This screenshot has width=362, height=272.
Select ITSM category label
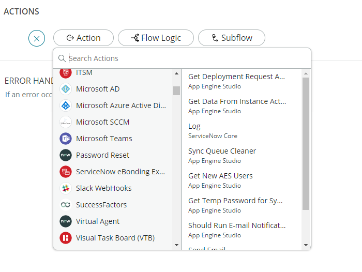84,72
